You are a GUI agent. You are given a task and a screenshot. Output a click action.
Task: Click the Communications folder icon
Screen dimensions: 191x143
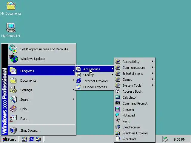coord(118,67)
